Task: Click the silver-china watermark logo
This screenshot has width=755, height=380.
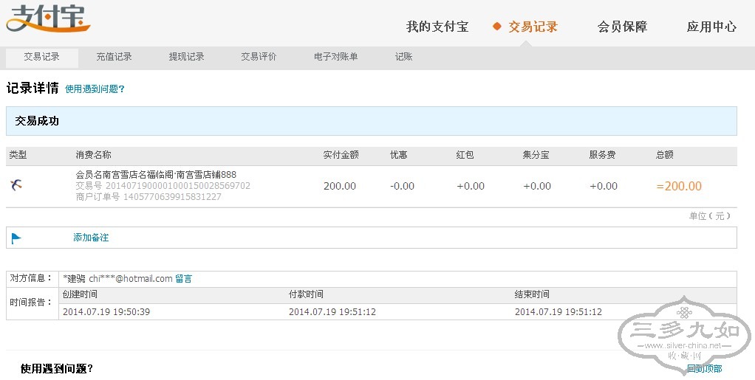Action: point(683,338)
